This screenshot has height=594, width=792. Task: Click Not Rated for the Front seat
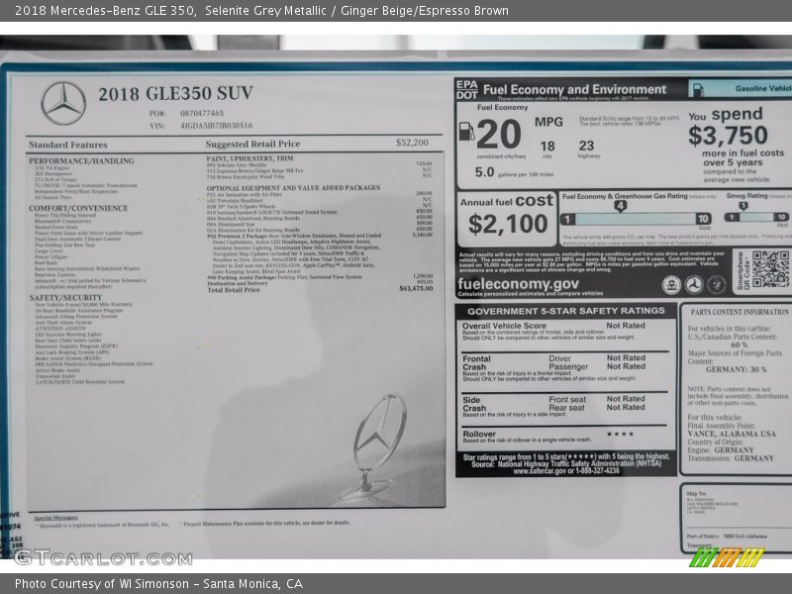coord(626,399)
